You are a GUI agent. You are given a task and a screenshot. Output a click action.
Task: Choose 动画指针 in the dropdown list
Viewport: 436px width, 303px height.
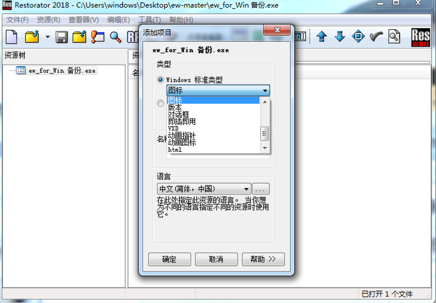(x=213, y=135)
